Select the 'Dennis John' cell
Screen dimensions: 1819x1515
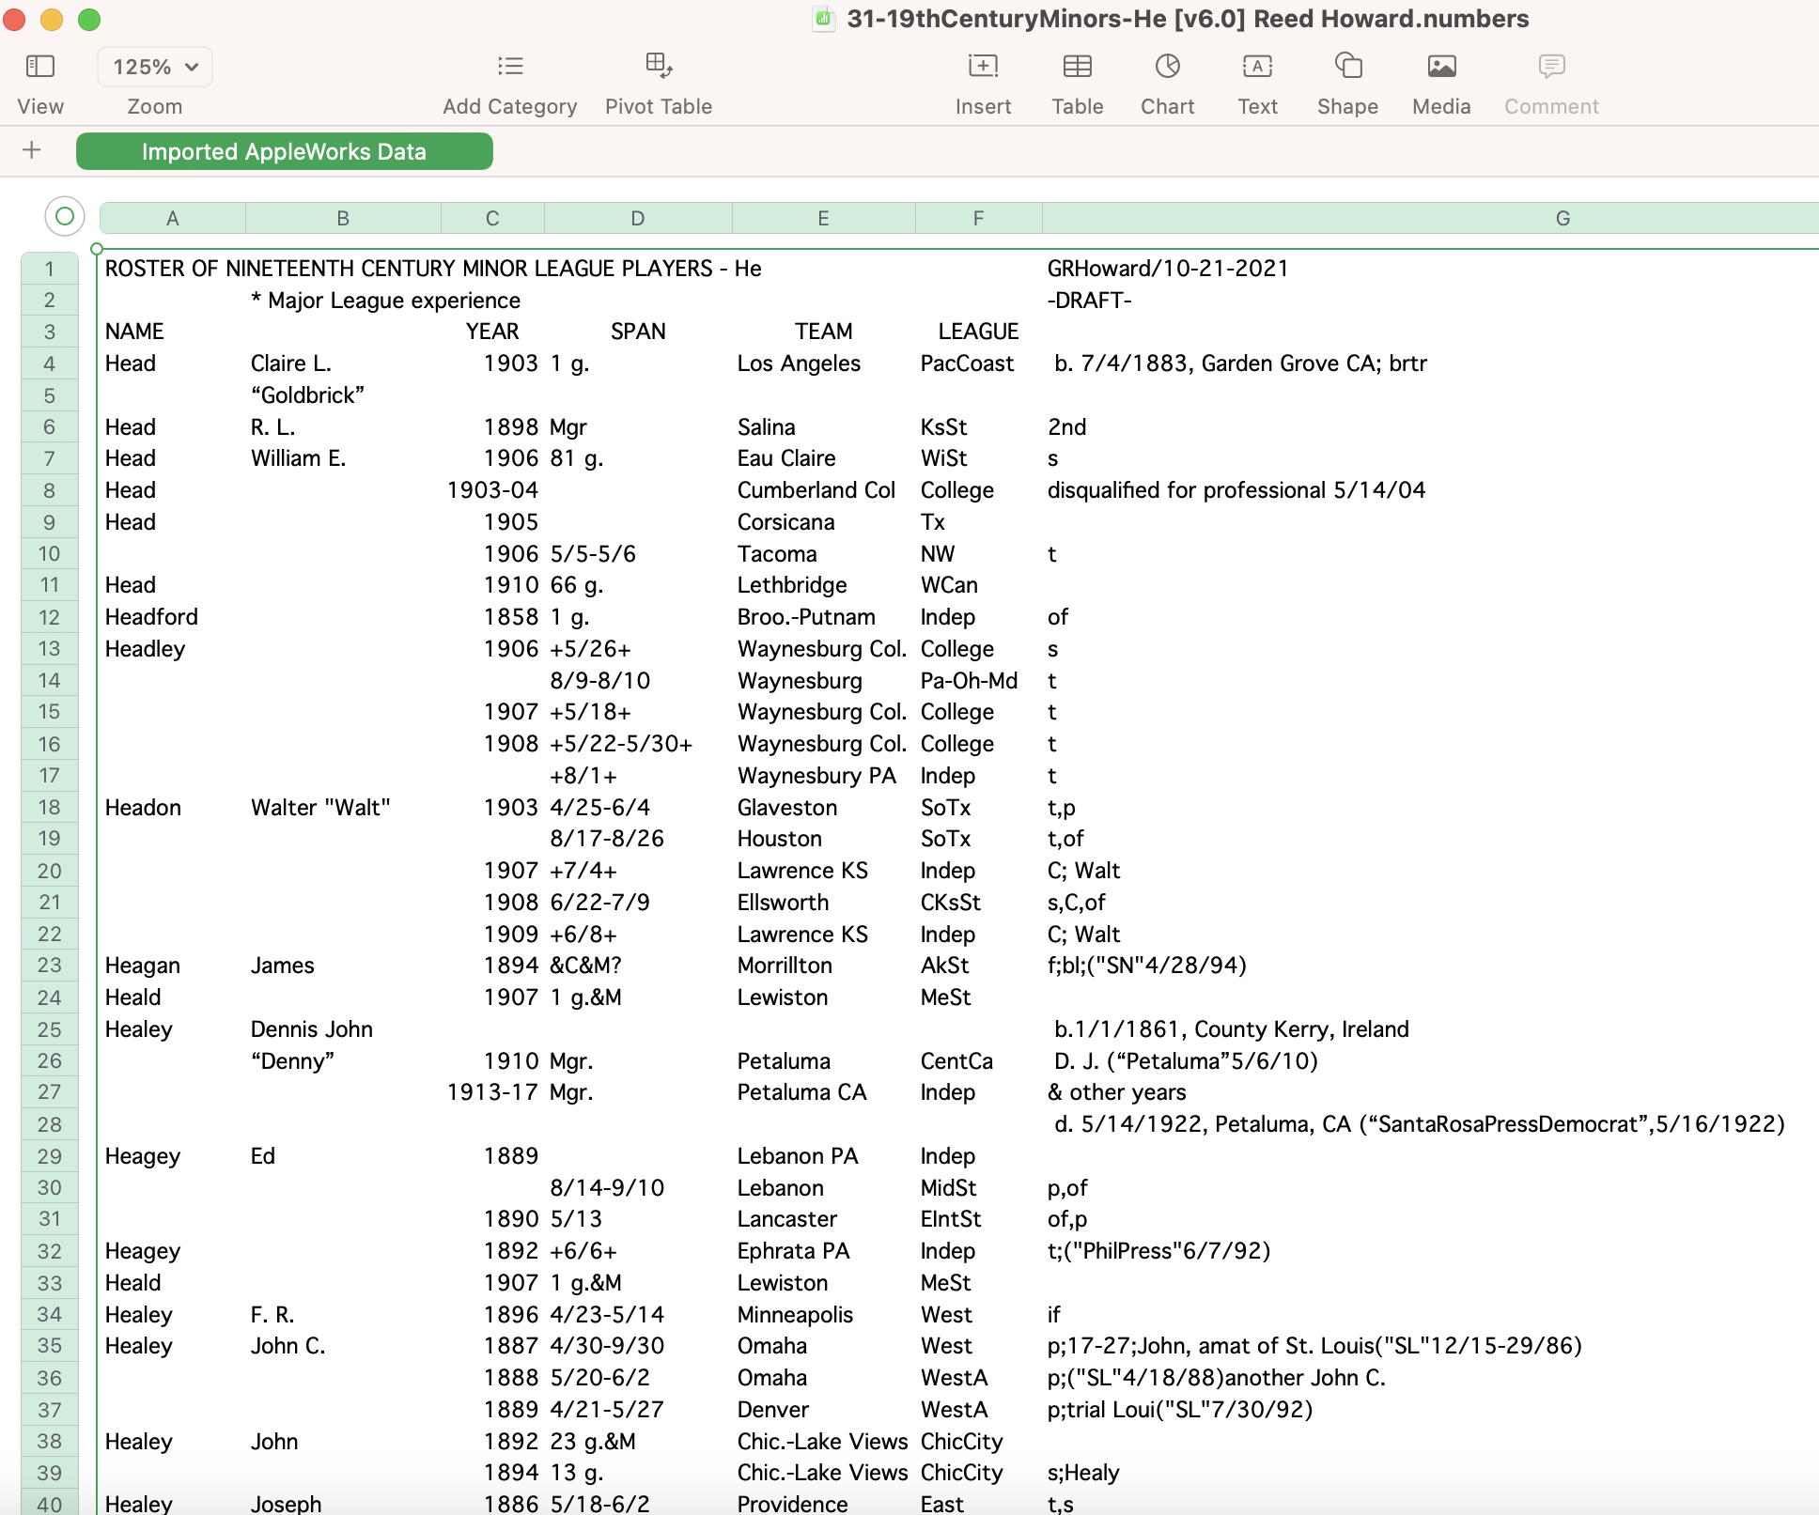click(x=311, y=1029)
